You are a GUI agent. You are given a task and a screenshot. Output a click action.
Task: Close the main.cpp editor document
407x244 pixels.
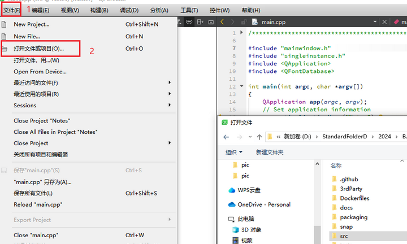[384, 22]
